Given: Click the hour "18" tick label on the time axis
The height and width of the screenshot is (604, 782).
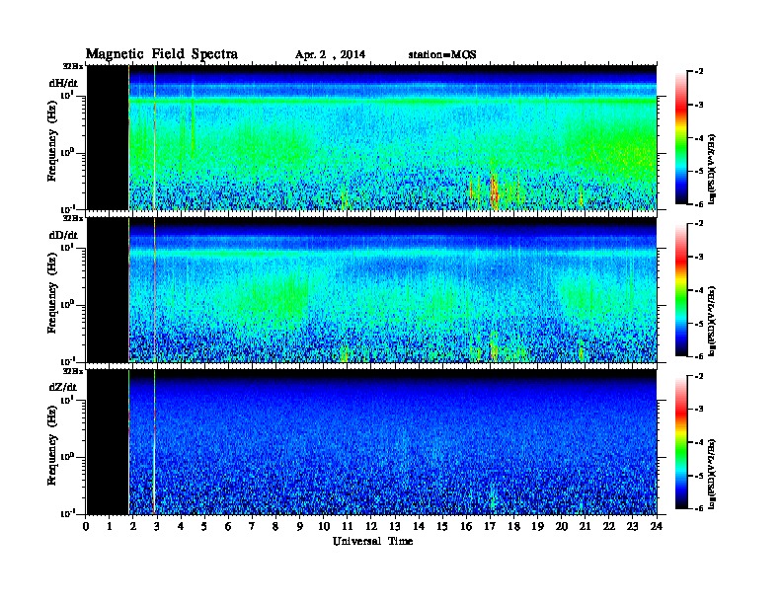Looking at the screenshot, I should click(x=513, y=526).
